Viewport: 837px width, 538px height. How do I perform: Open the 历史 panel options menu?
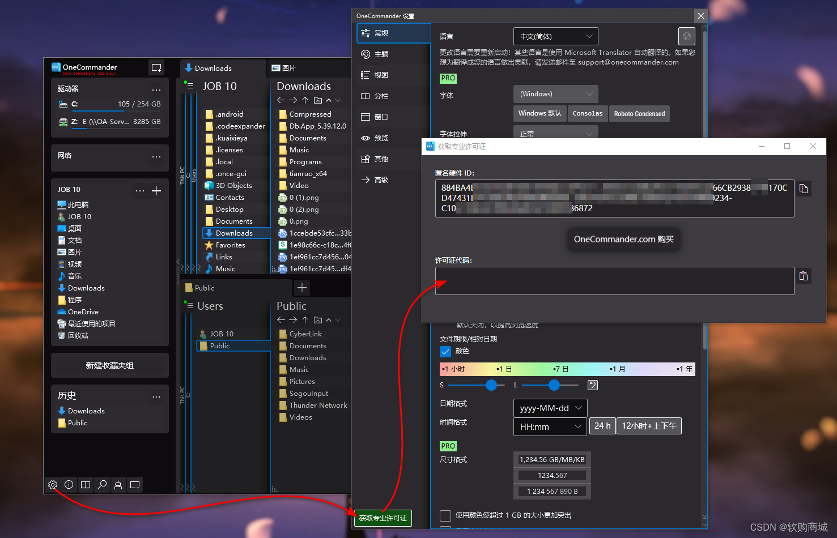coord(156,396)
